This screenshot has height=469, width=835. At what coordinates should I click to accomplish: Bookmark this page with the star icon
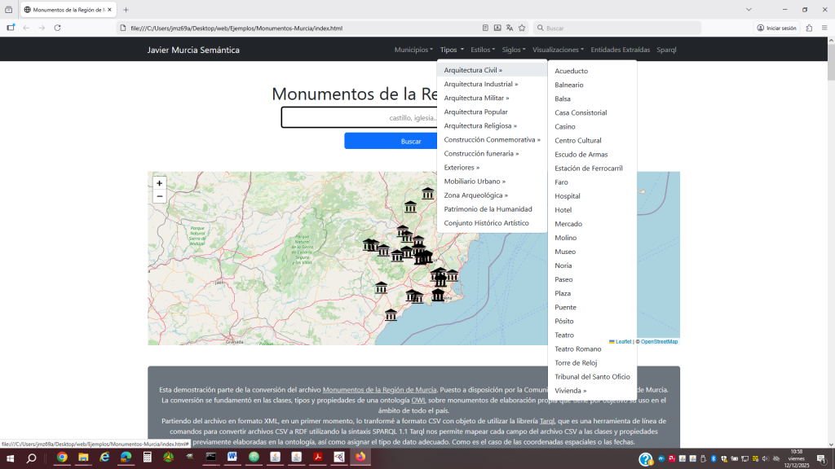(522, 28)
